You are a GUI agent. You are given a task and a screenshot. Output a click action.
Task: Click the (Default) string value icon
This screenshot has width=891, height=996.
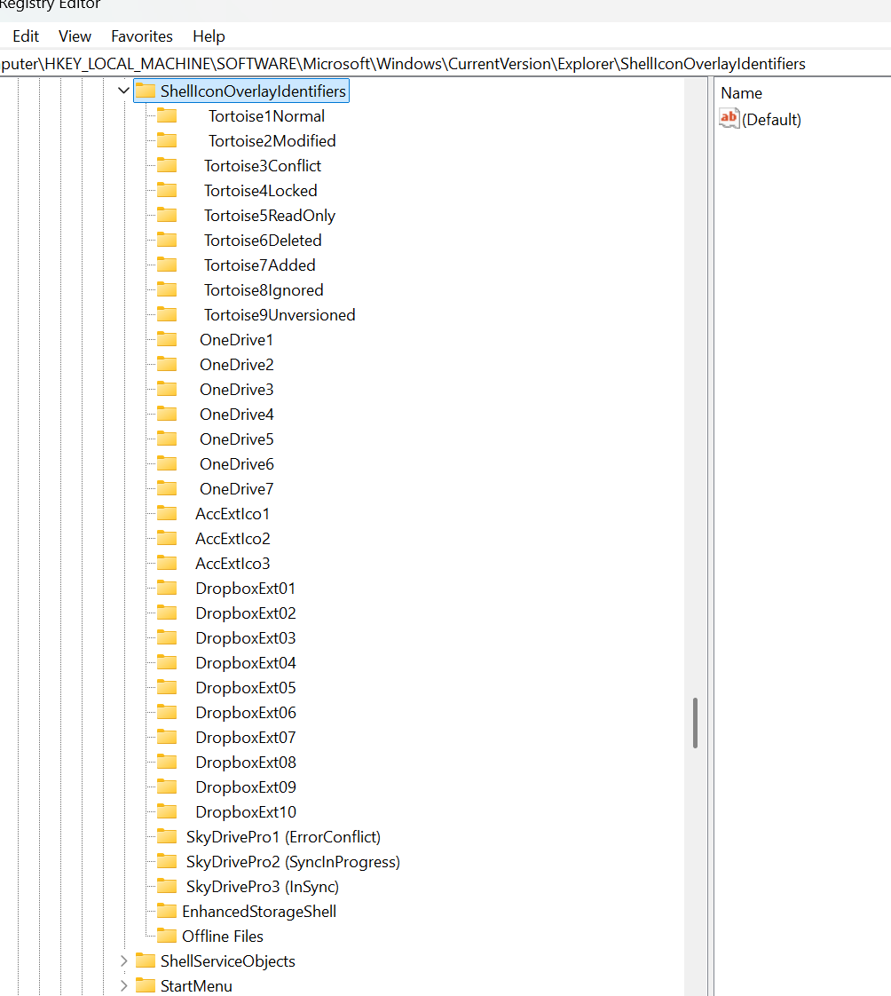point(729,119)
